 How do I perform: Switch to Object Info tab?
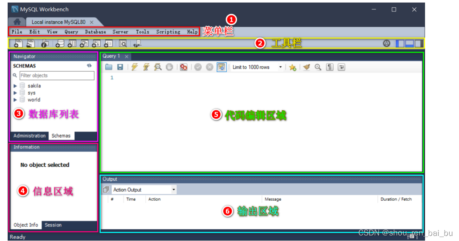click(x=26, y=225)
